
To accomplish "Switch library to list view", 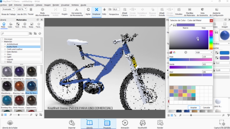I will (2, 115).
